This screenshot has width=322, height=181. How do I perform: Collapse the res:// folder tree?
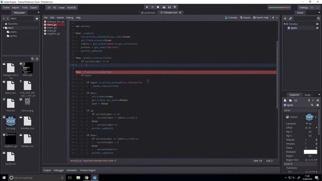point(4,28)
